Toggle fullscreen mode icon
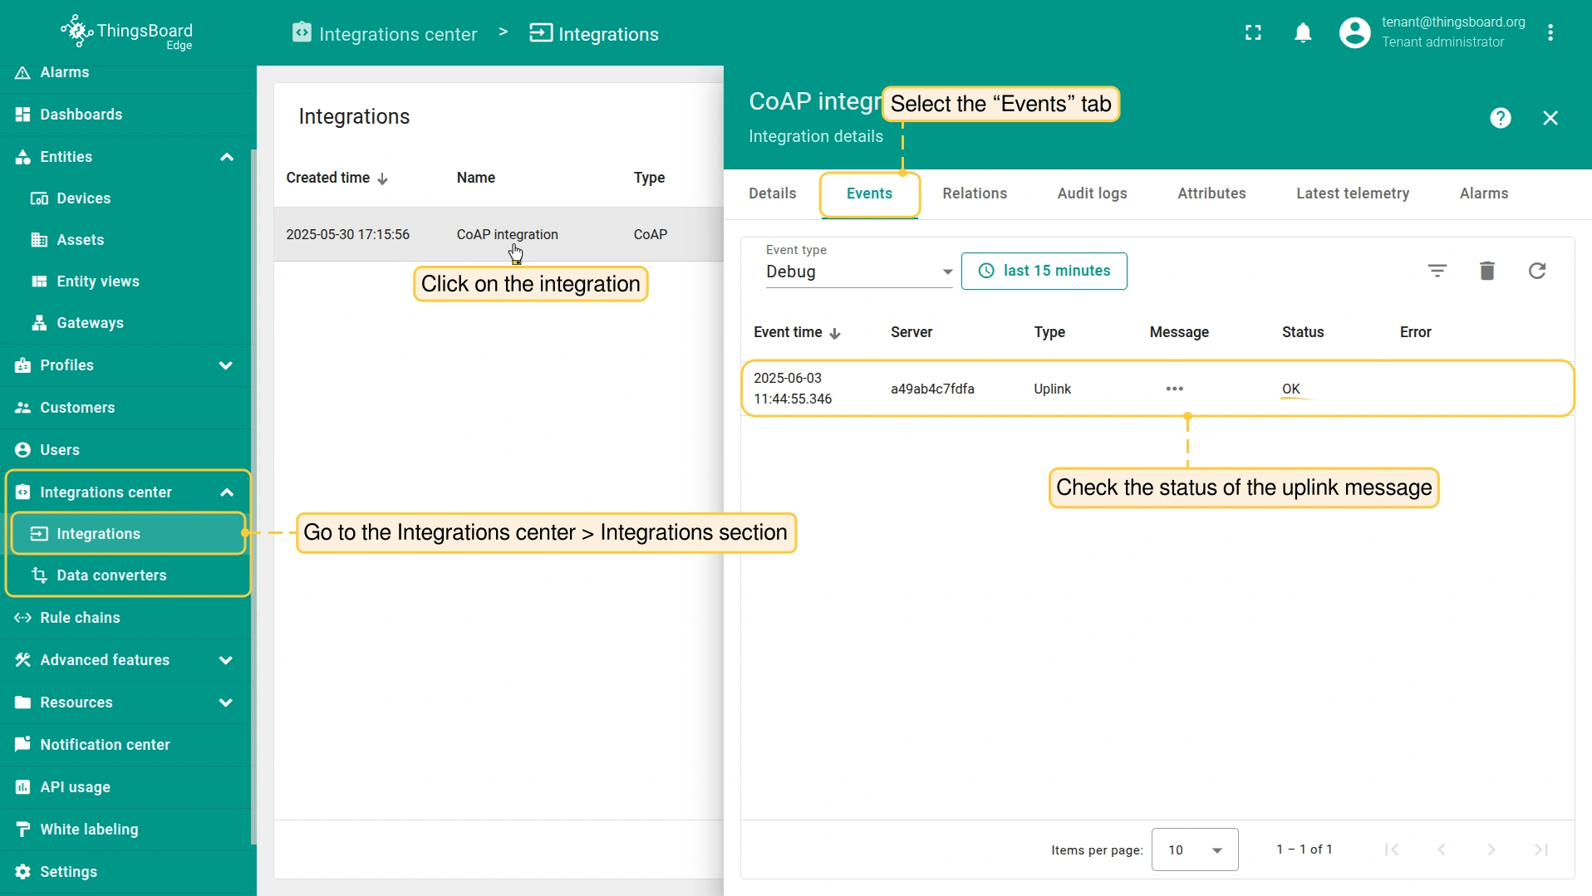1592x896 pixels. tap(1253, 33)
